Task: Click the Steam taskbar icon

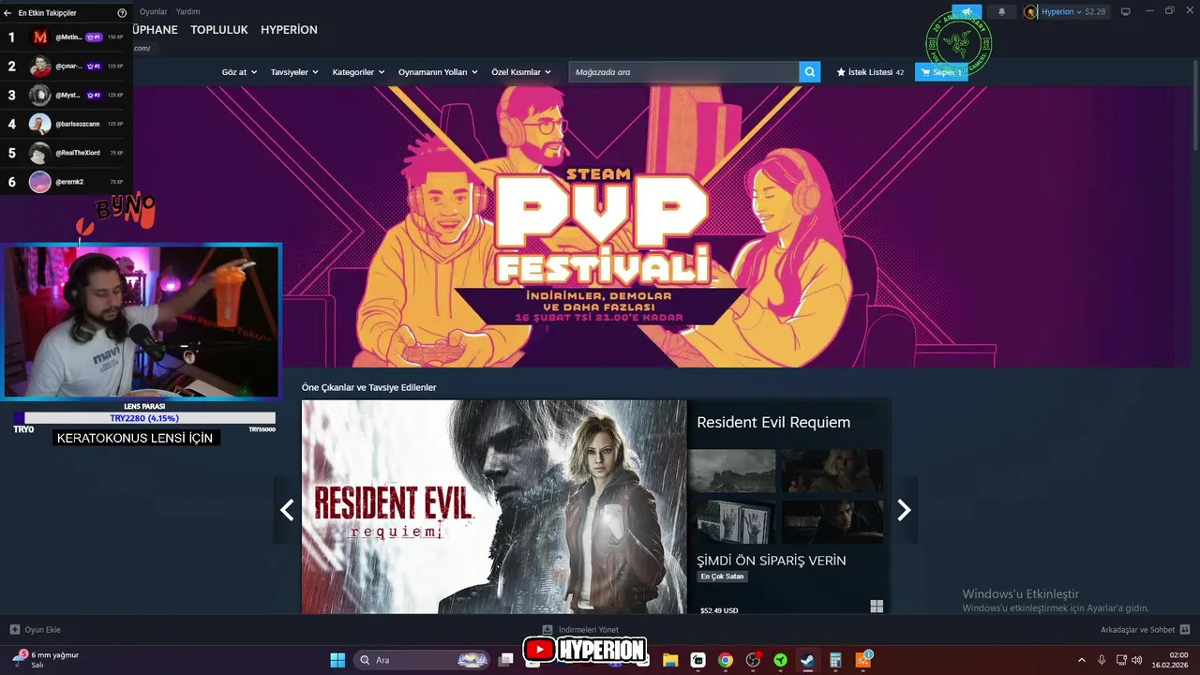Action: (807, 660)
